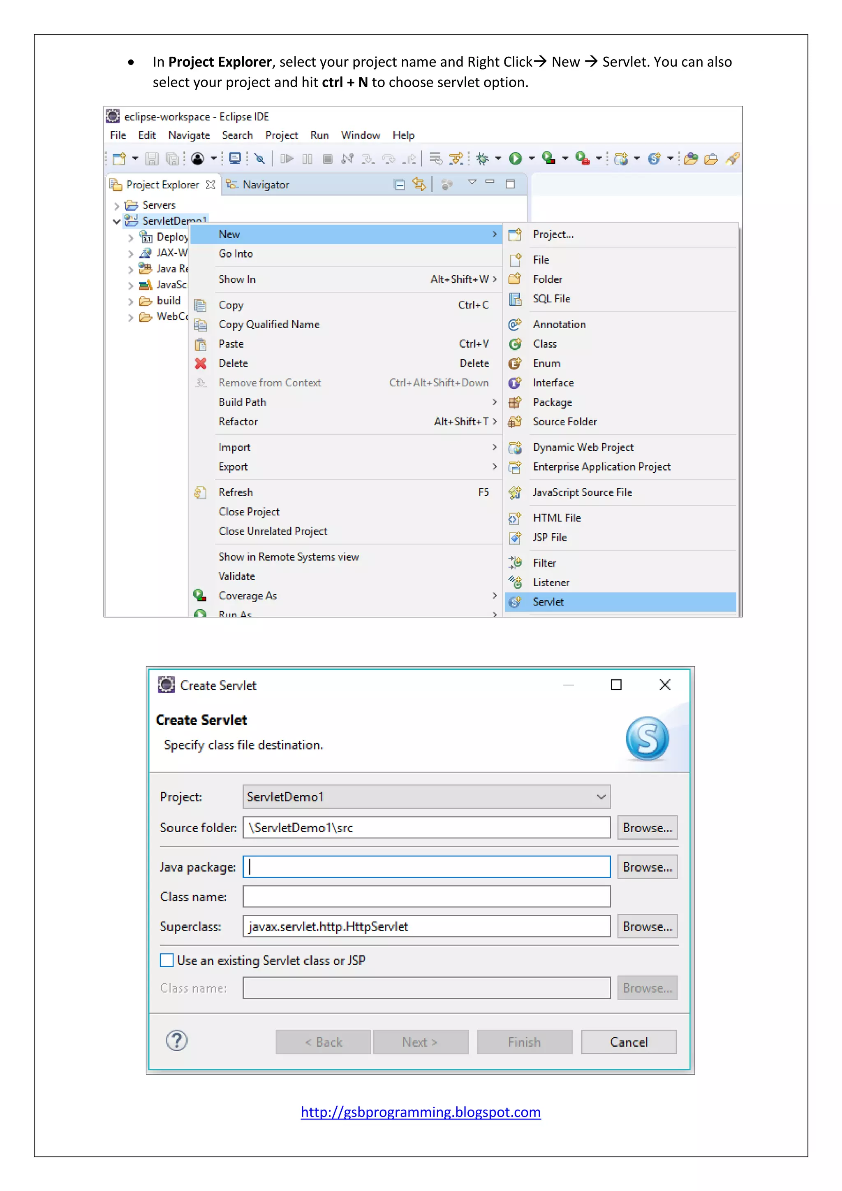
Task: Select Class in the New submenu
Action: 620,344
